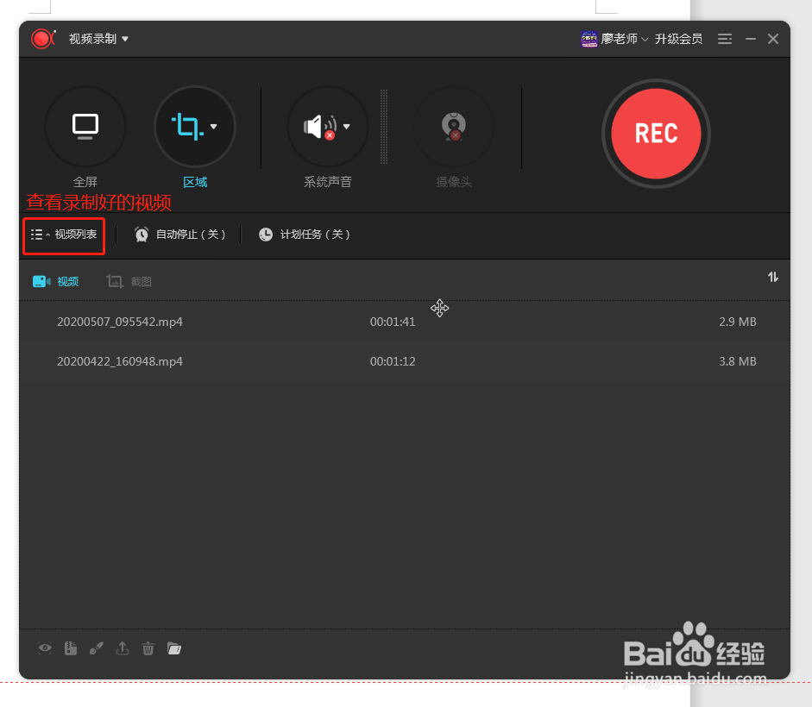The image size is (812, 707).
Task: Click the trash delete icon
Action: pos(148,648)
